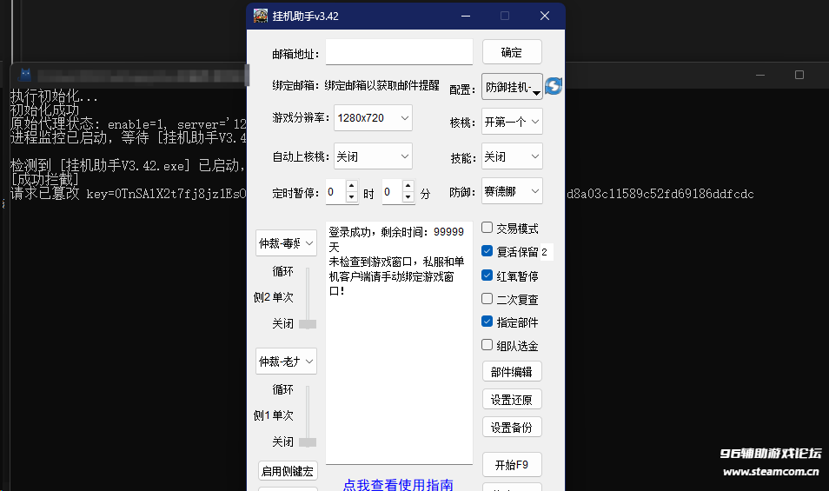Click the 侧1 slider thumb at 关闭

pos(308,441)
